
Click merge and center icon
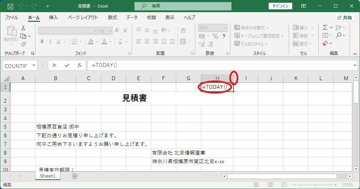coord(183,42)
